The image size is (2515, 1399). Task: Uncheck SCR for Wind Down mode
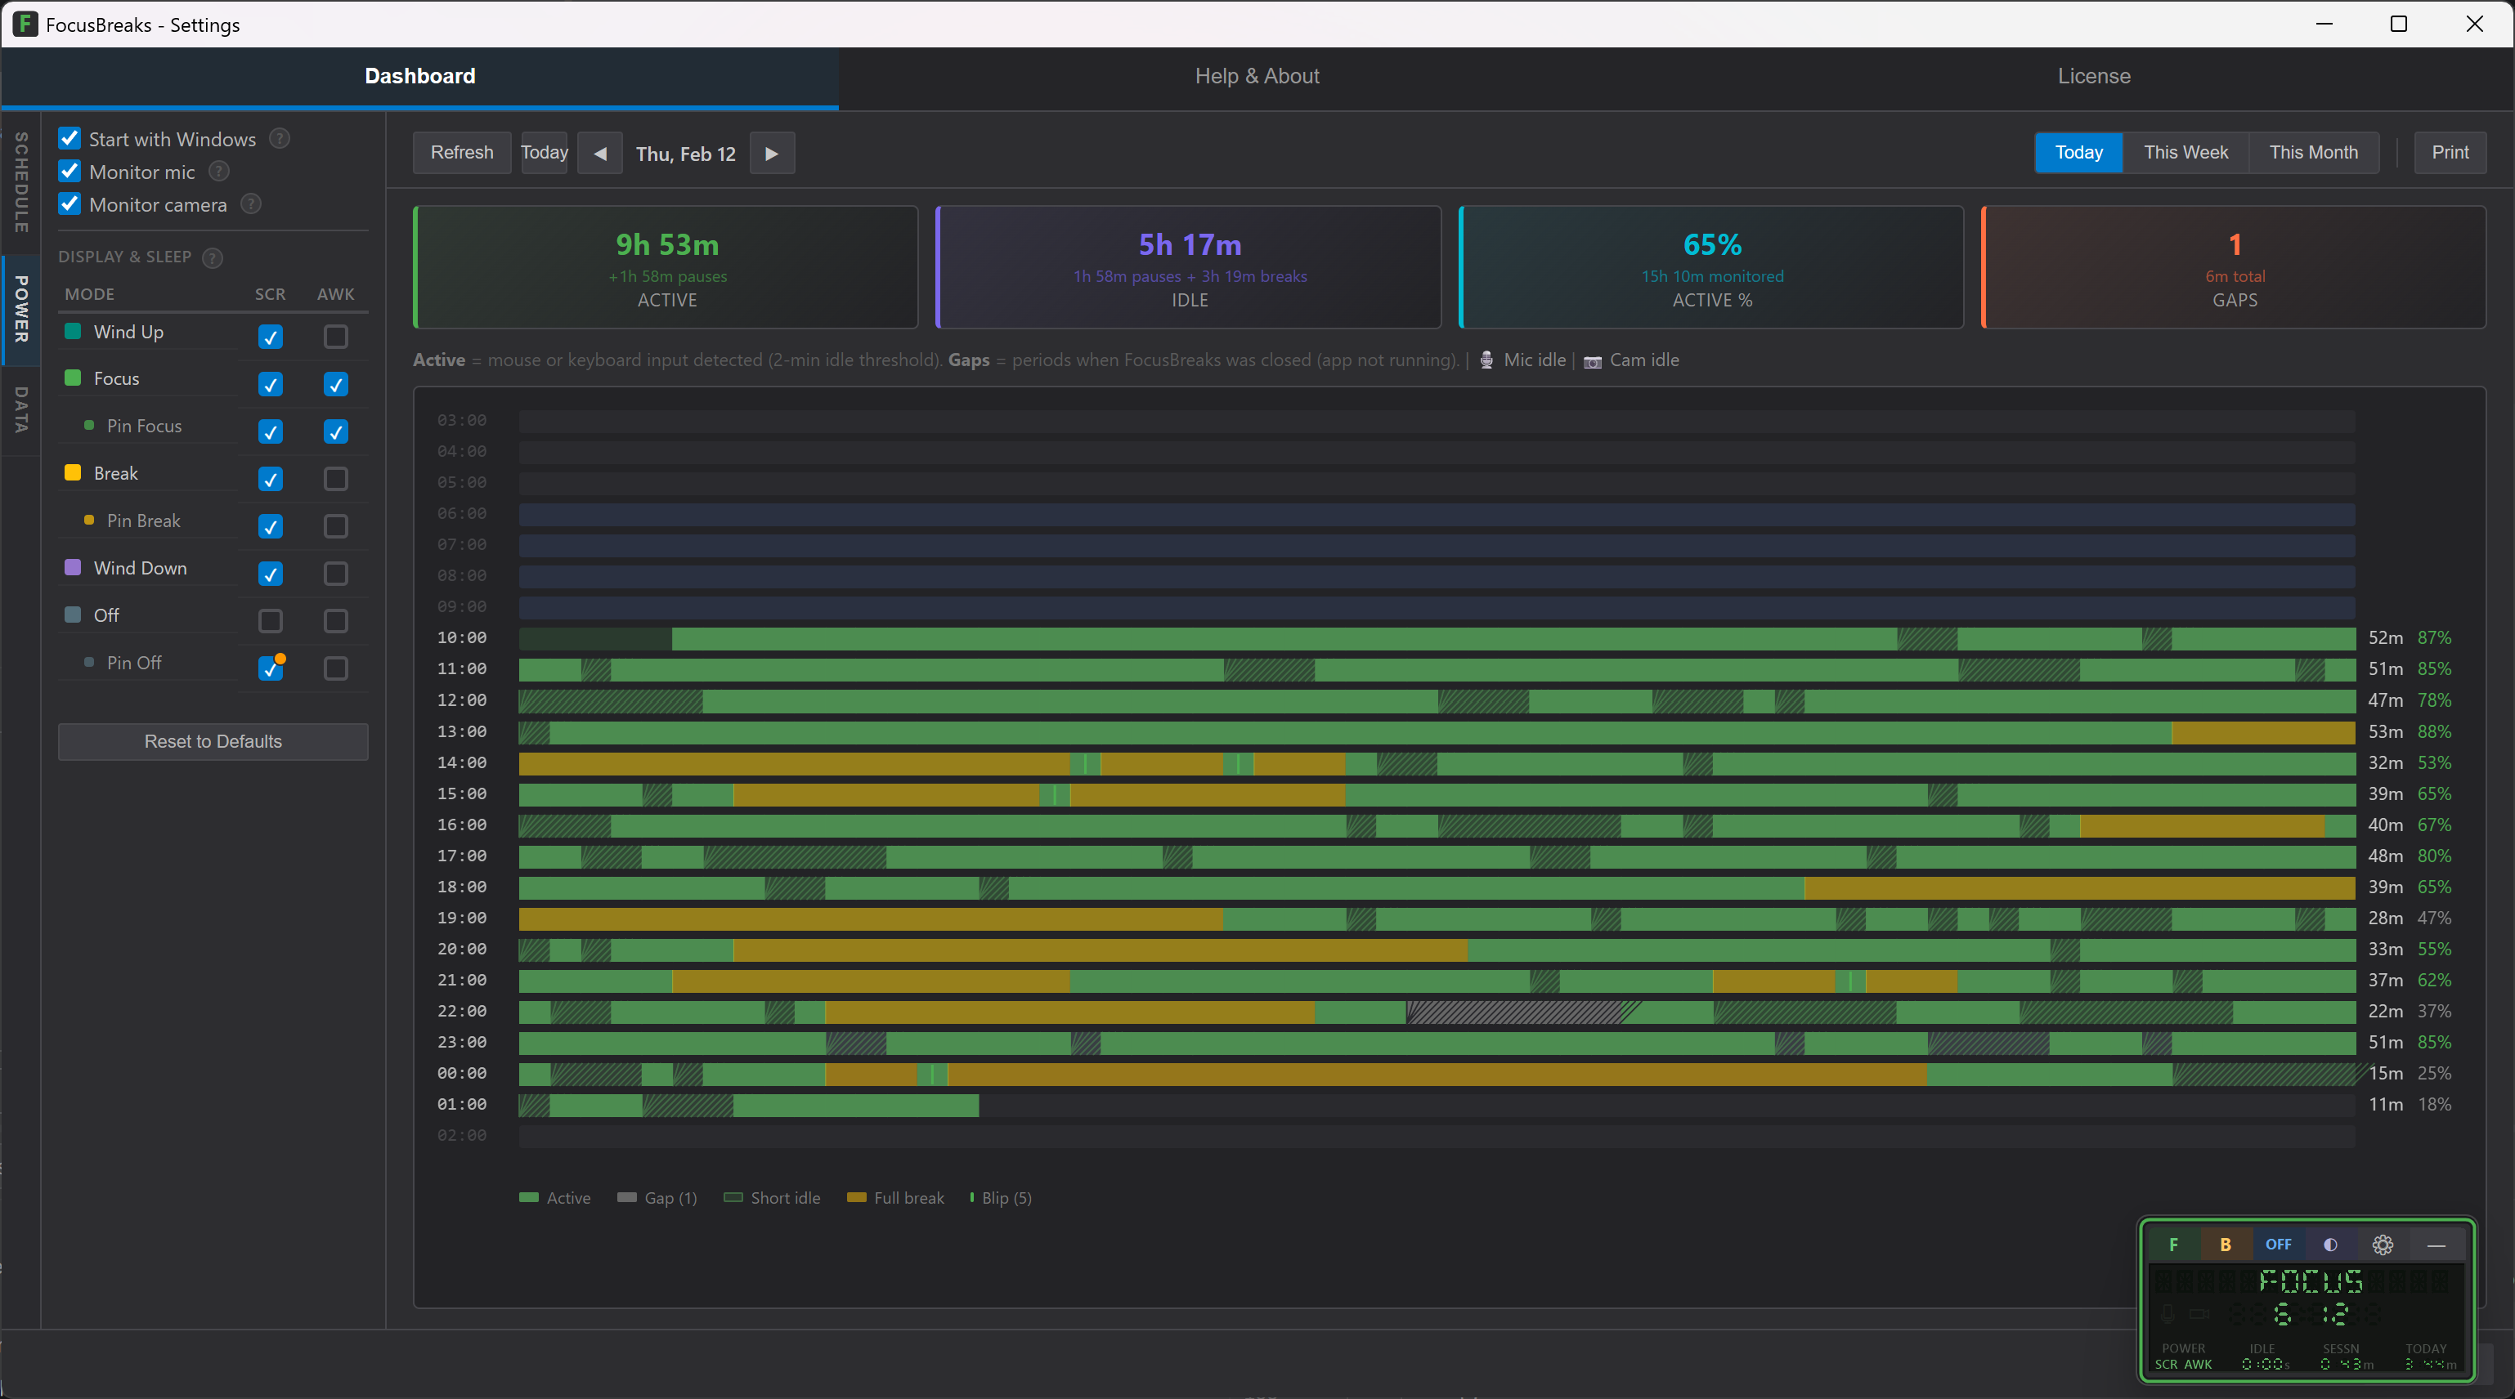click(271, 574)
